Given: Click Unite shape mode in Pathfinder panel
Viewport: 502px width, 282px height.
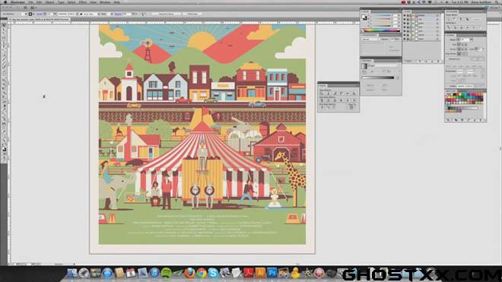Looking at the screenshot, I should (x=449, y=19).
